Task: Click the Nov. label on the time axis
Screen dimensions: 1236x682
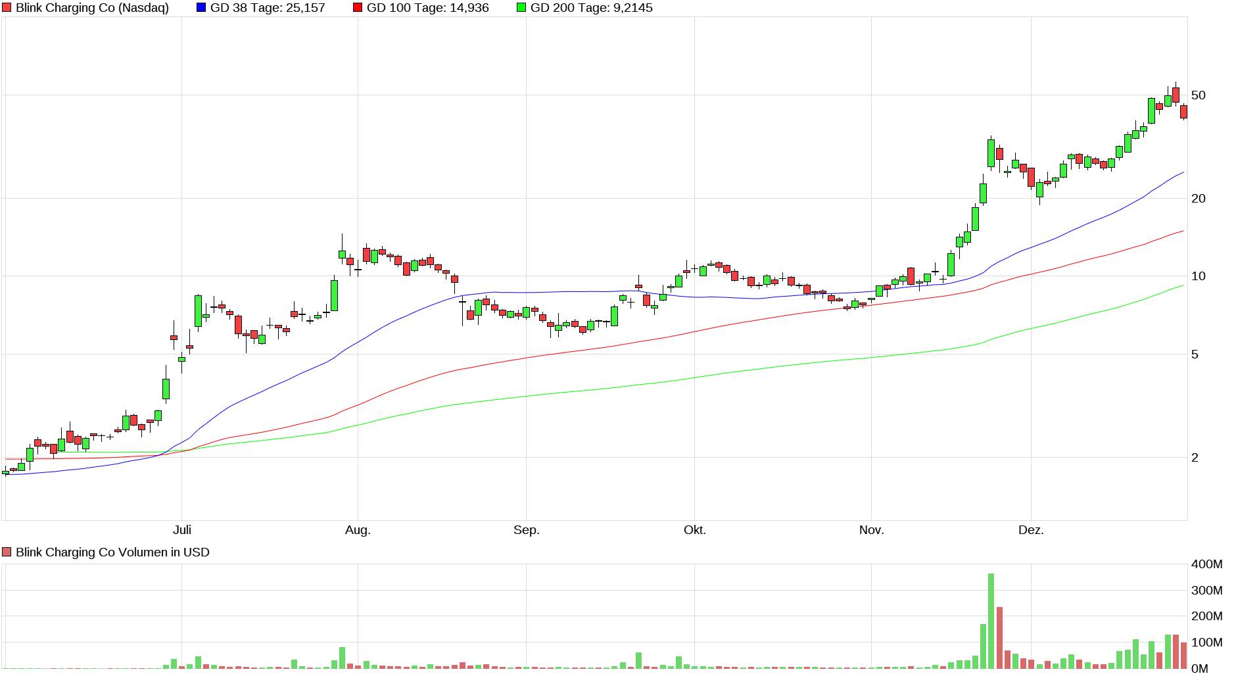Action: click(871, 530)
